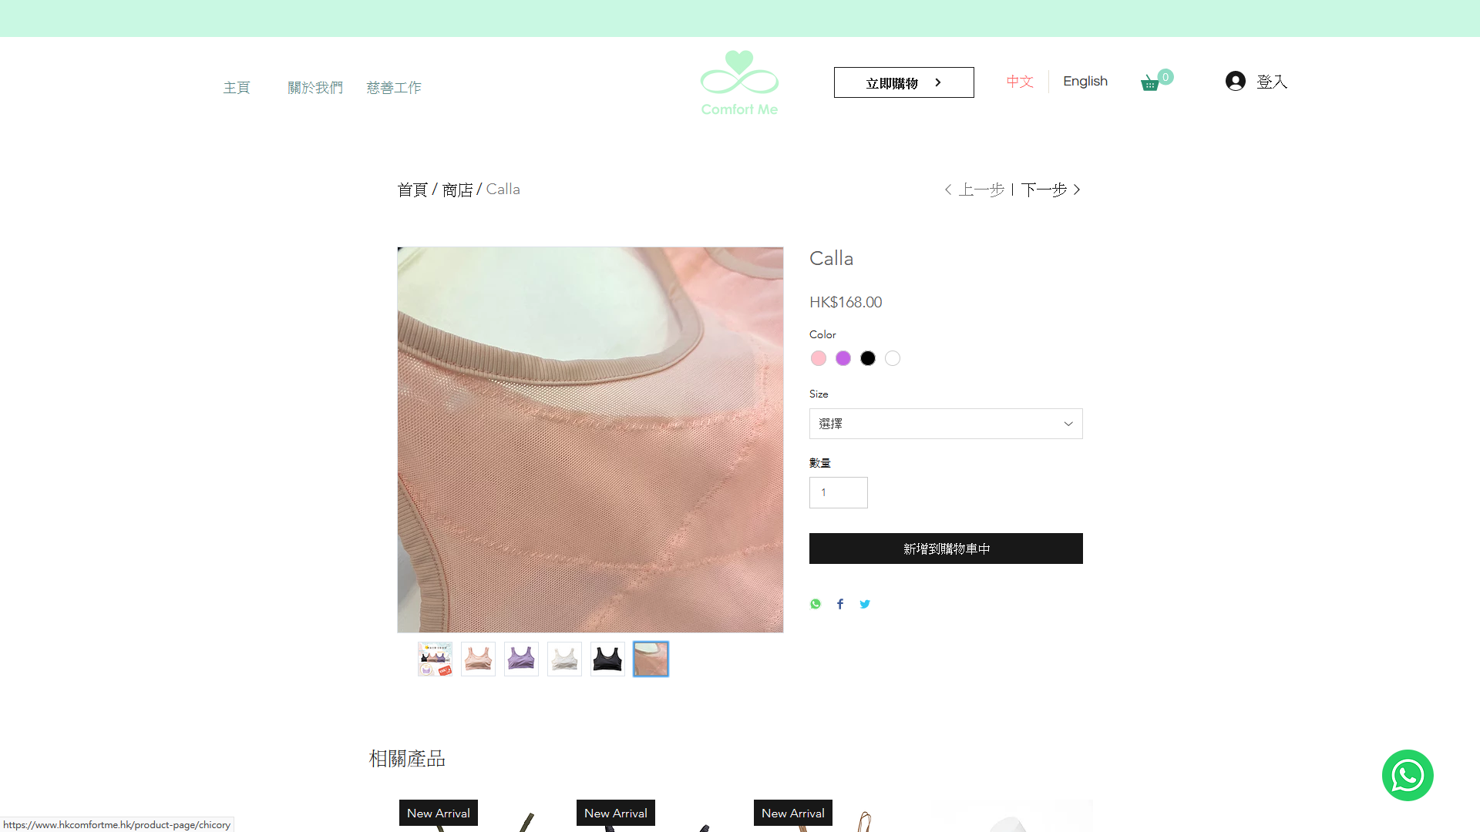Open the 關於我們 menu item
This screenshot has height=832, width=1480.
[x=315, y=88]
